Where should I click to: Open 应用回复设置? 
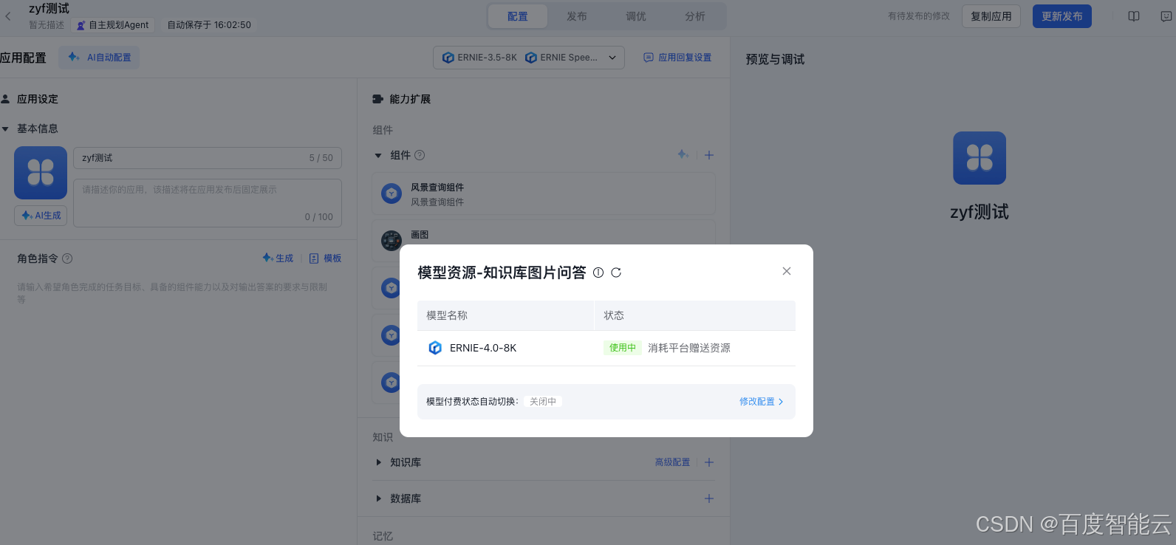point(677,58)
